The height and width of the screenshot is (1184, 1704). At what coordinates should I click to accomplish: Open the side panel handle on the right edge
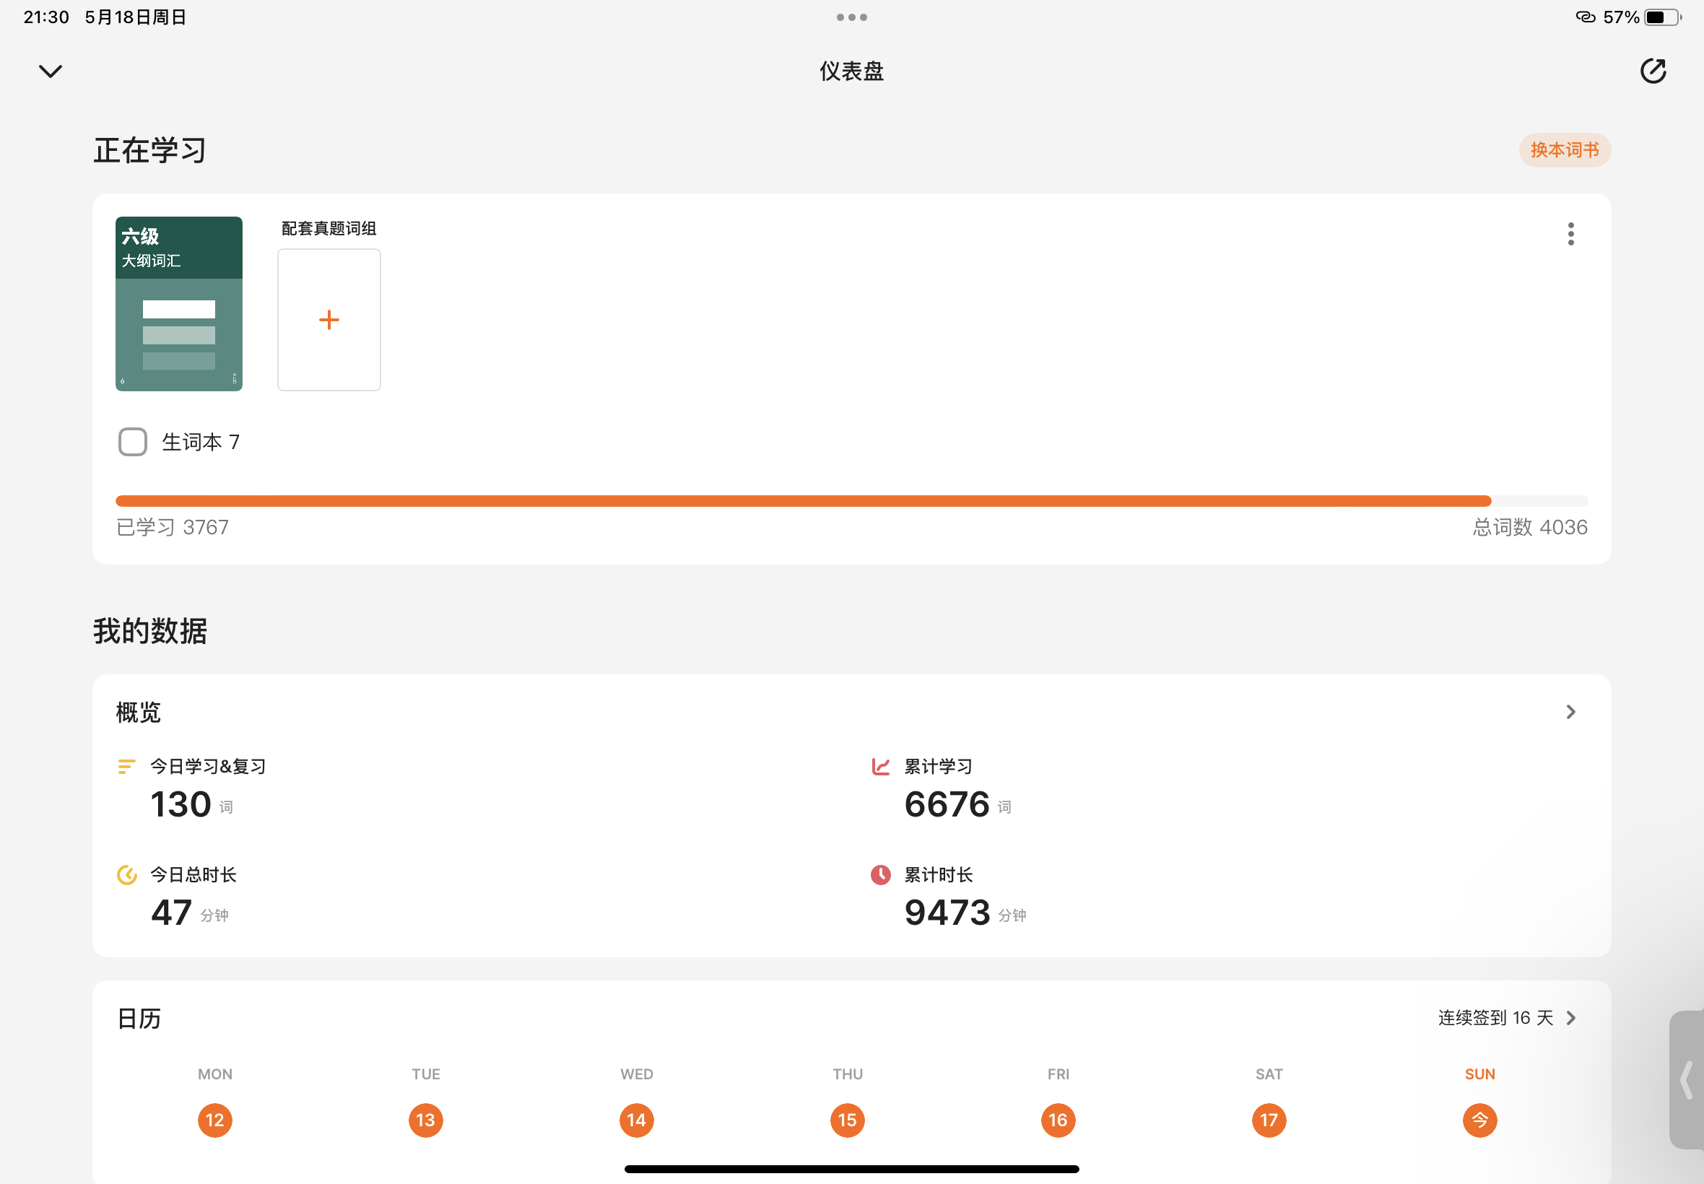pyautogui.click(x=1686, y=1080)
